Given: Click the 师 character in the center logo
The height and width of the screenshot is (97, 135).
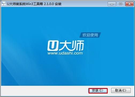Looking at the screenshot, I should pos(77,46).
